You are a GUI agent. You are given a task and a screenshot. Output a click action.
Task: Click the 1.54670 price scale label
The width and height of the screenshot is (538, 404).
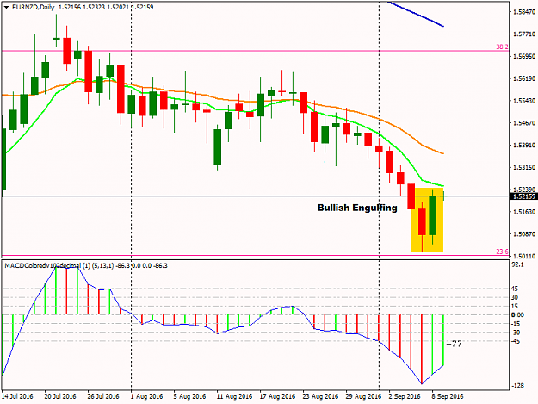coord(524,123)
